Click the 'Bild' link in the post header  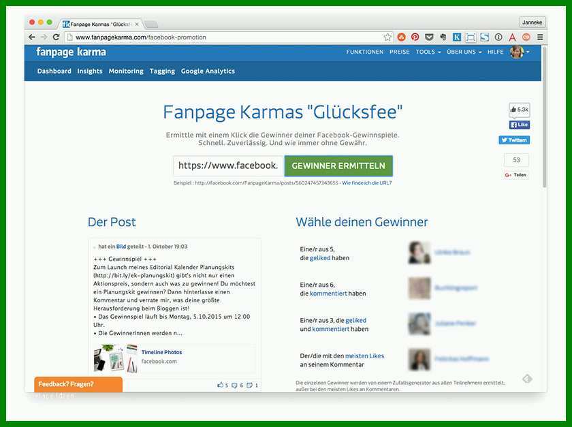pyautogui.click(x=121, y=247)
